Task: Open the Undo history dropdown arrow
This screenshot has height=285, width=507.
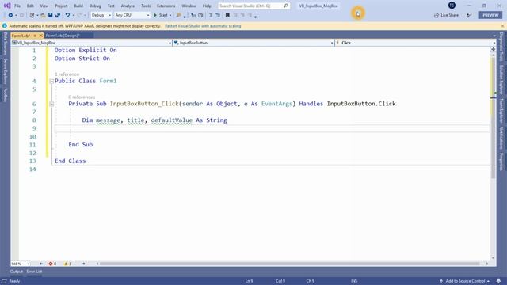Action: click(x=74, y=15)
